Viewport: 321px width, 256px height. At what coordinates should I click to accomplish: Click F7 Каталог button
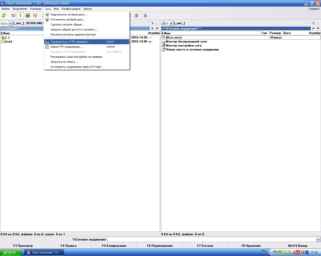click(205, 246)
